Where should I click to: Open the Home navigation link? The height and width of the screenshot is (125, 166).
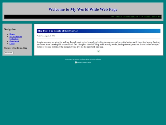click(x=12, y=34)
